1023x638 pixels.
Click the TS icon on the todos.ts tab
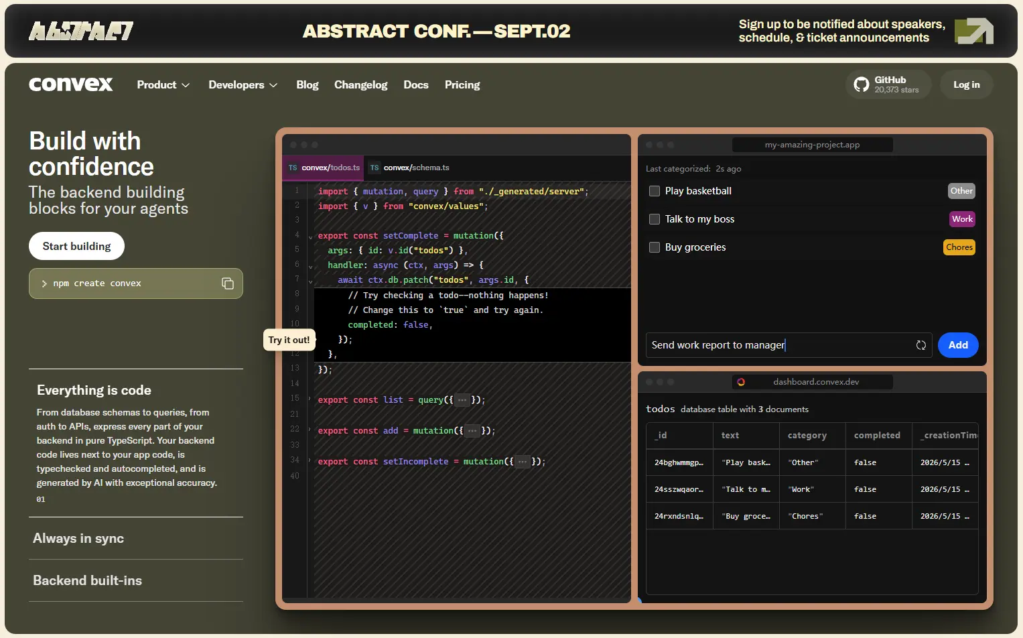293,168
